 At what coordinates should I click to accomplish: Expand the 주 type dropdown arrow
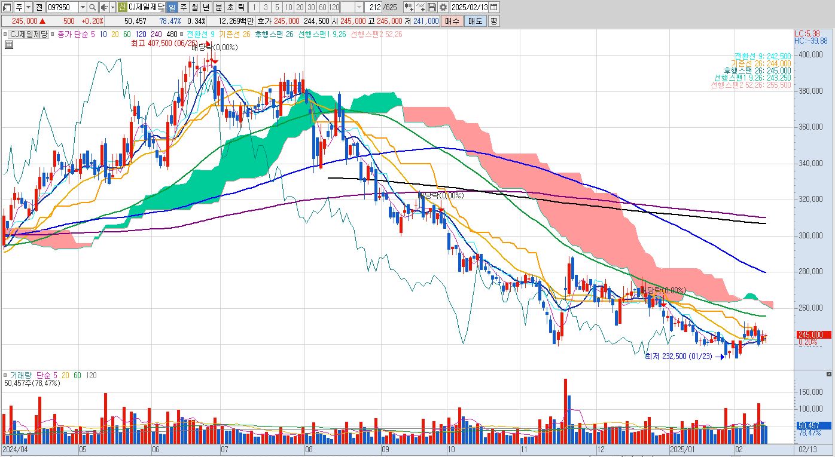click(x=29, y=7)
